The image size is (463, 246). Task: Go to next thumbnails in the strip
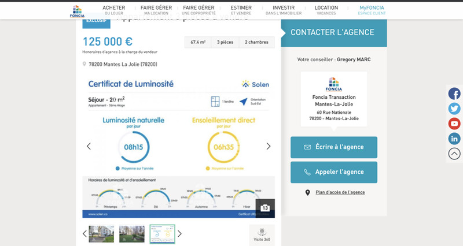click(179, 234)
